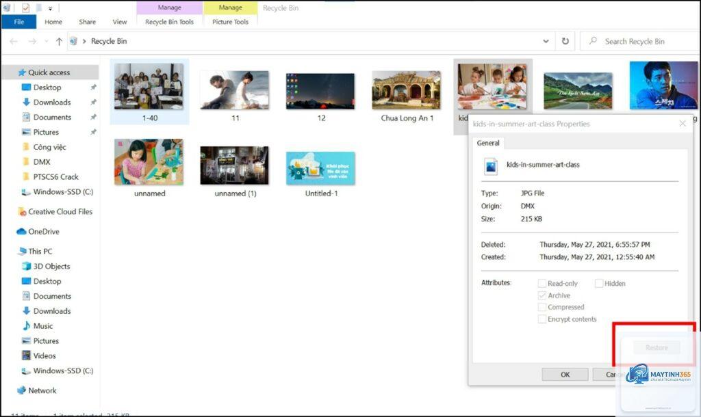Open Desktop under This PC
Image resolution: width=701 pixels, height=417 pixels.
pyautogui.click(x=47, y=281)
